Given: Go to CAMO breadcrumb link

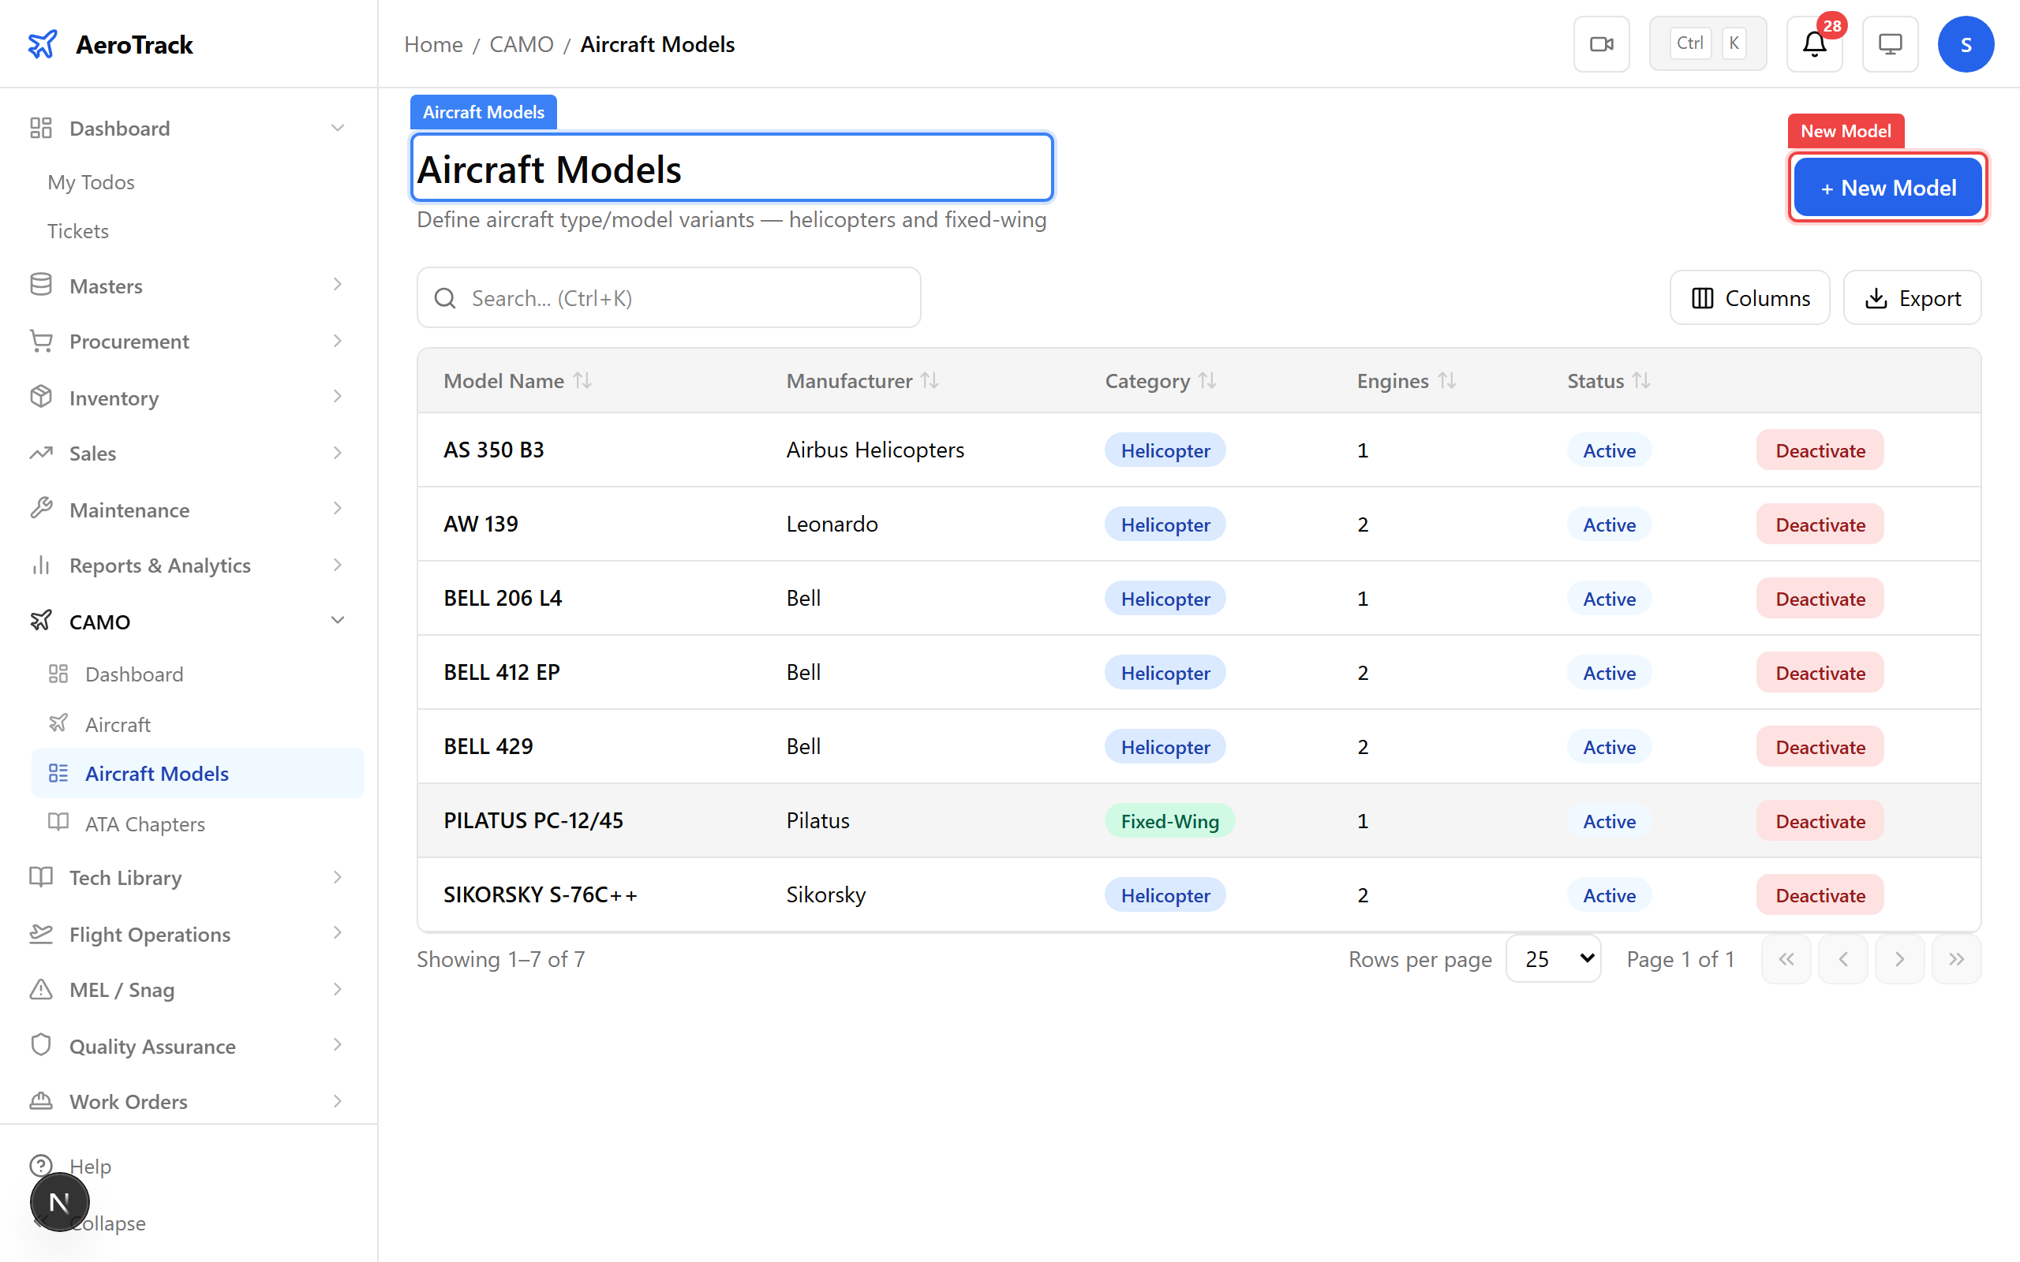Looking at the screenshot, I should pos(521,44).
